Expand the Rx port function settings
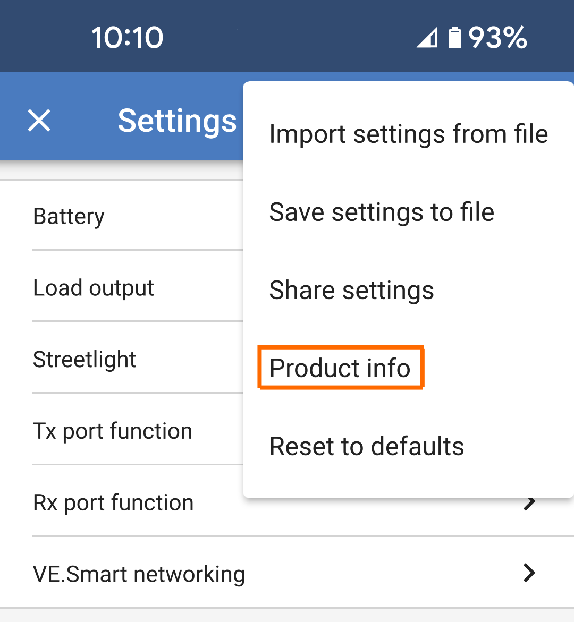 [113, 502]
